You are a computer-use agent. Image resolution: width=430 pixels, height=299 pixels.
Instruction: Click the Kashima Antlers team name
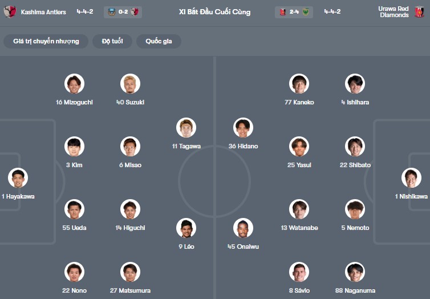[43, 12]
